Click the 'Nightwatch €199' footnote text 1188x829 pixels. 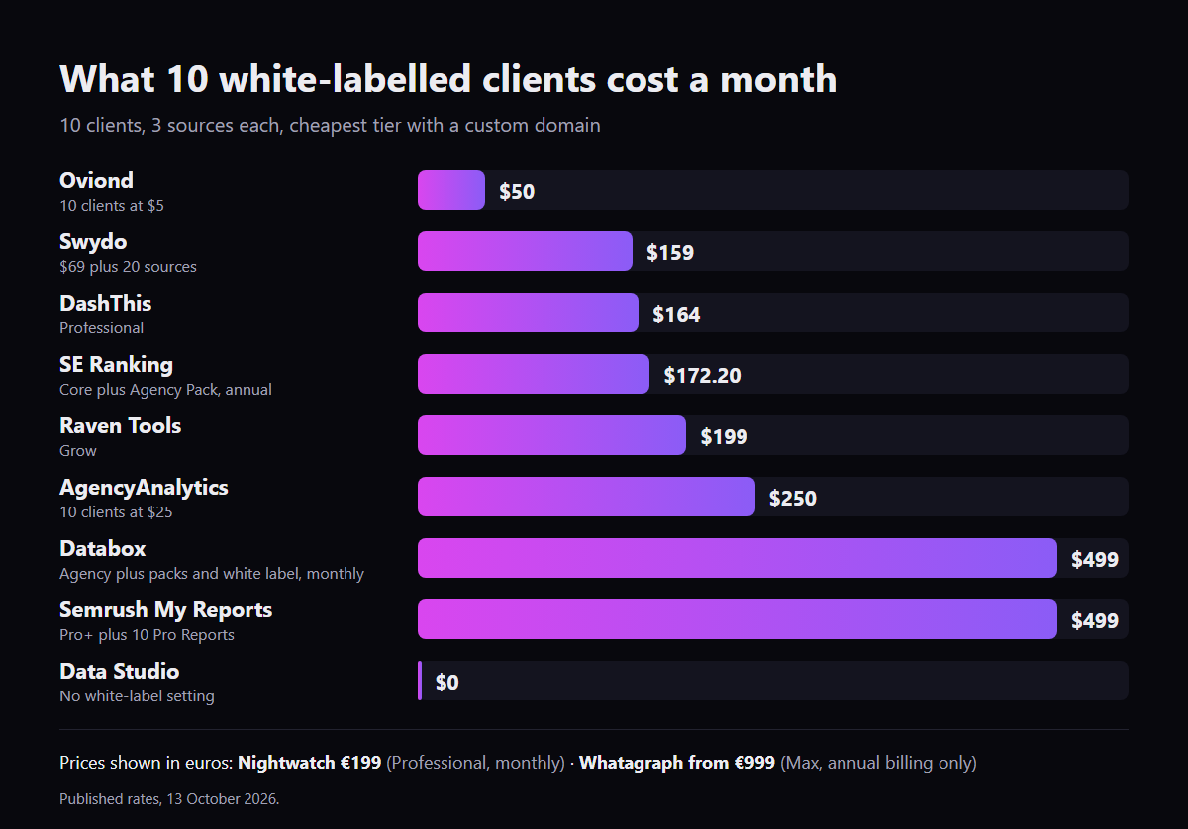[x=310, y=763]
